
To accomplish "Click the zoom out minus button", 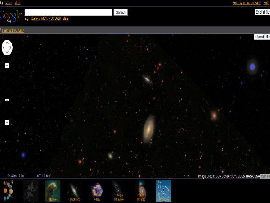I will [x=7, y=122].
